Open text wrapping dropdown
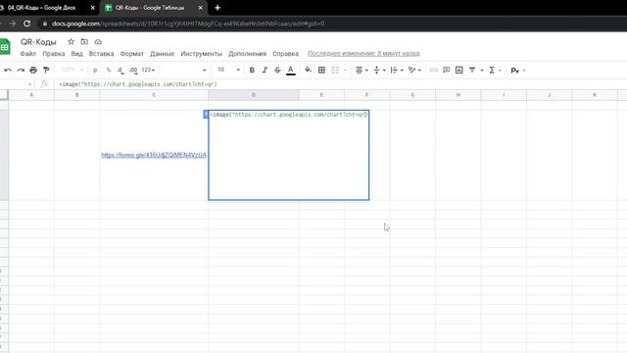The image size is (627, 353). (x=396, y=70)
